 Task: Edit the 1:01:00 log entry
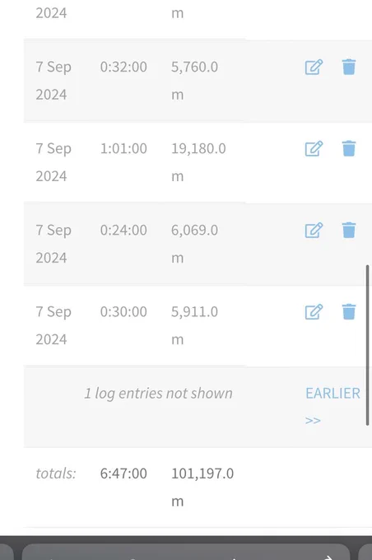pos(314,148)
